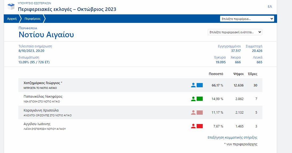Click the red party color swatch
Viewport: 292px width, 153px height.
200,126
